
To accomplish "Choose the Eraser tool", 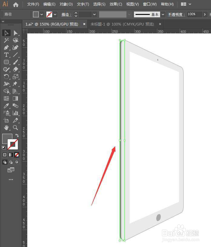I will tap(15, 69).
